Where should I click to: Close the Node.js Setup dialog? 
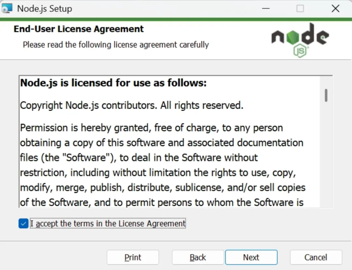(335, 8)
